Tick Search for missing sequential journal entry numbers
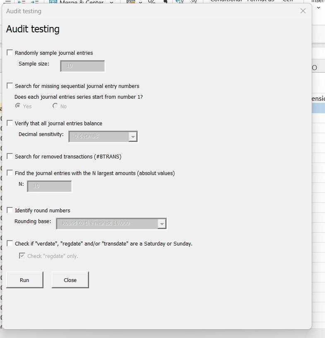This screenshot has height=338, width=325. click(10, 86)
